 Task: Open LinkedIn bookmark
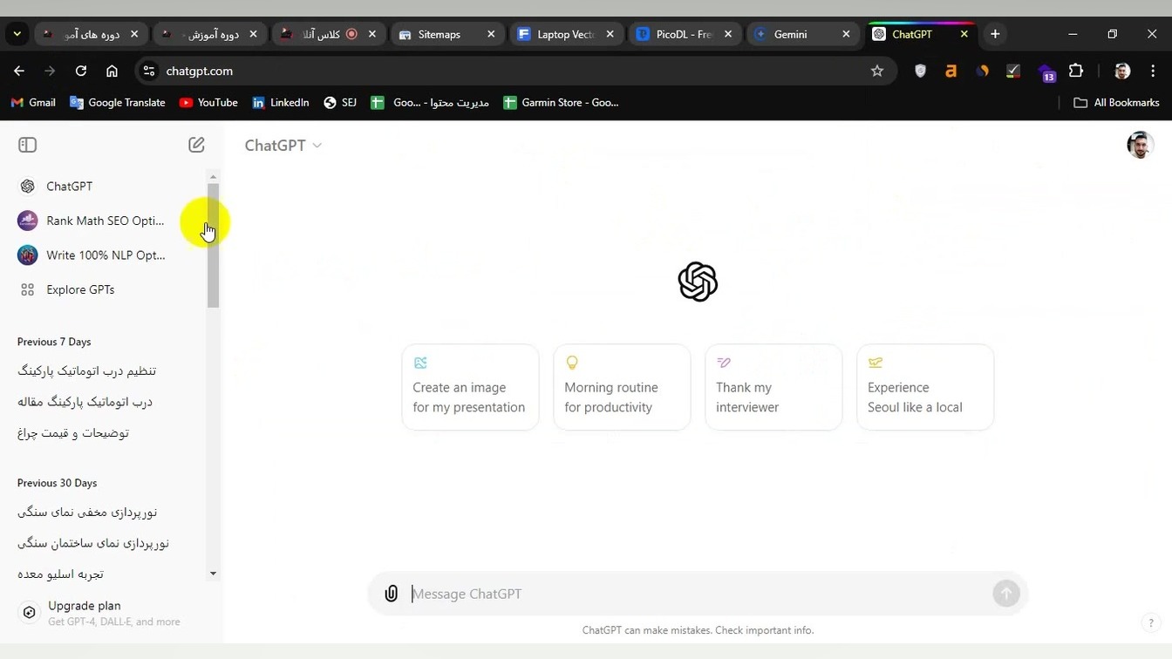(x=280, y=102)
